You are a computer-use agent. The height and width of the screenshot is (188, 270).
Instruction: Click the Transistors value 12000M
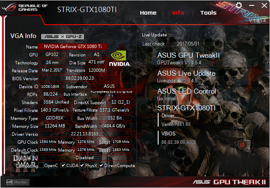tap(96, 70)
